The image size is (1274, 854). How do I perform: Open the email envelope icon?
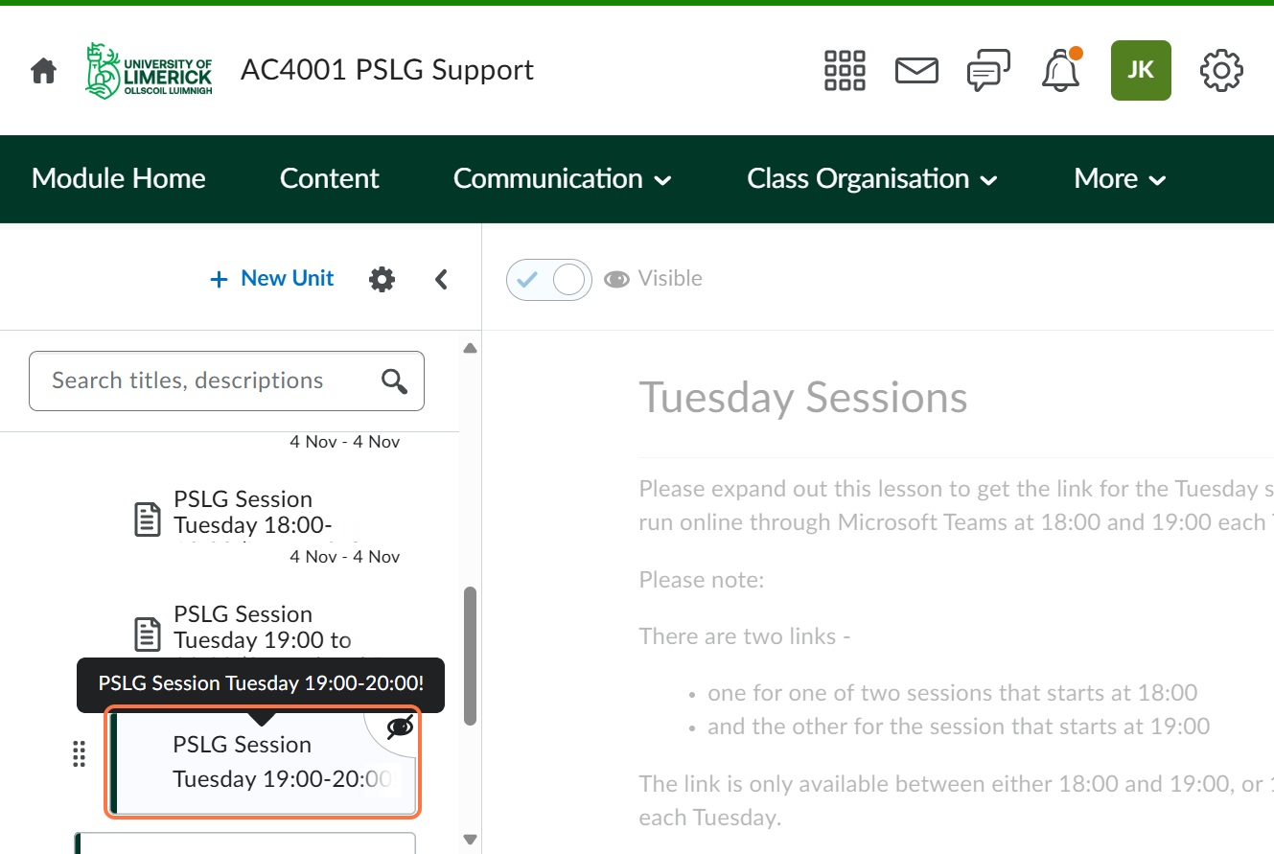(916, 71)
